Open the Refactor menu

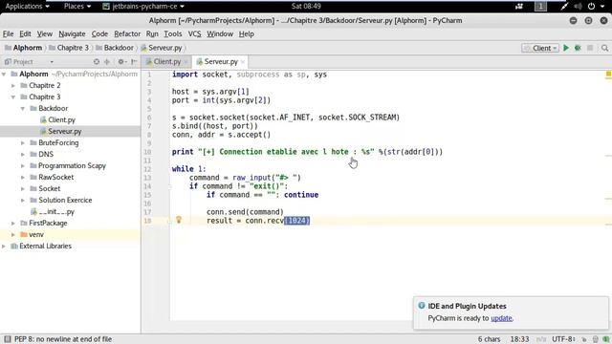tap(127, 34)
